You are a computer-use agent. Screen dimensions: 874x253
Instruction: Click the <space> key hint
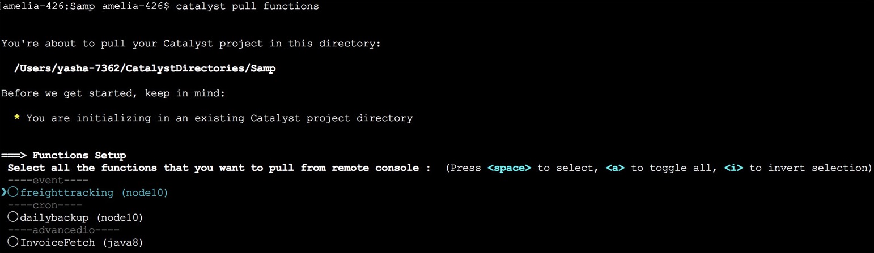(x=509, y=168)
